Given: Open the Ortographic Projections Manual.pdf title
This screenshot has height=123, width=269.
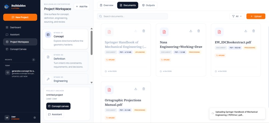Looking at the screenshot, I should [x=123, y=102].
